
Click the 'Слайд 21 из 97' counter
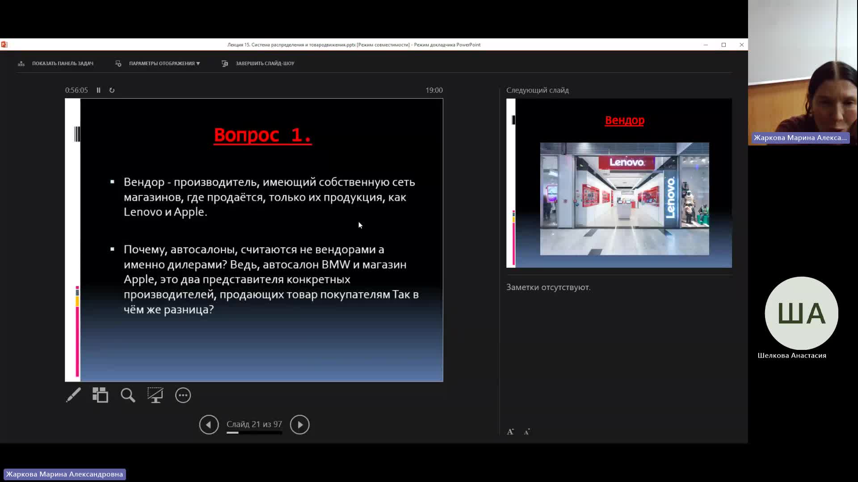click(x=254, y=424)
